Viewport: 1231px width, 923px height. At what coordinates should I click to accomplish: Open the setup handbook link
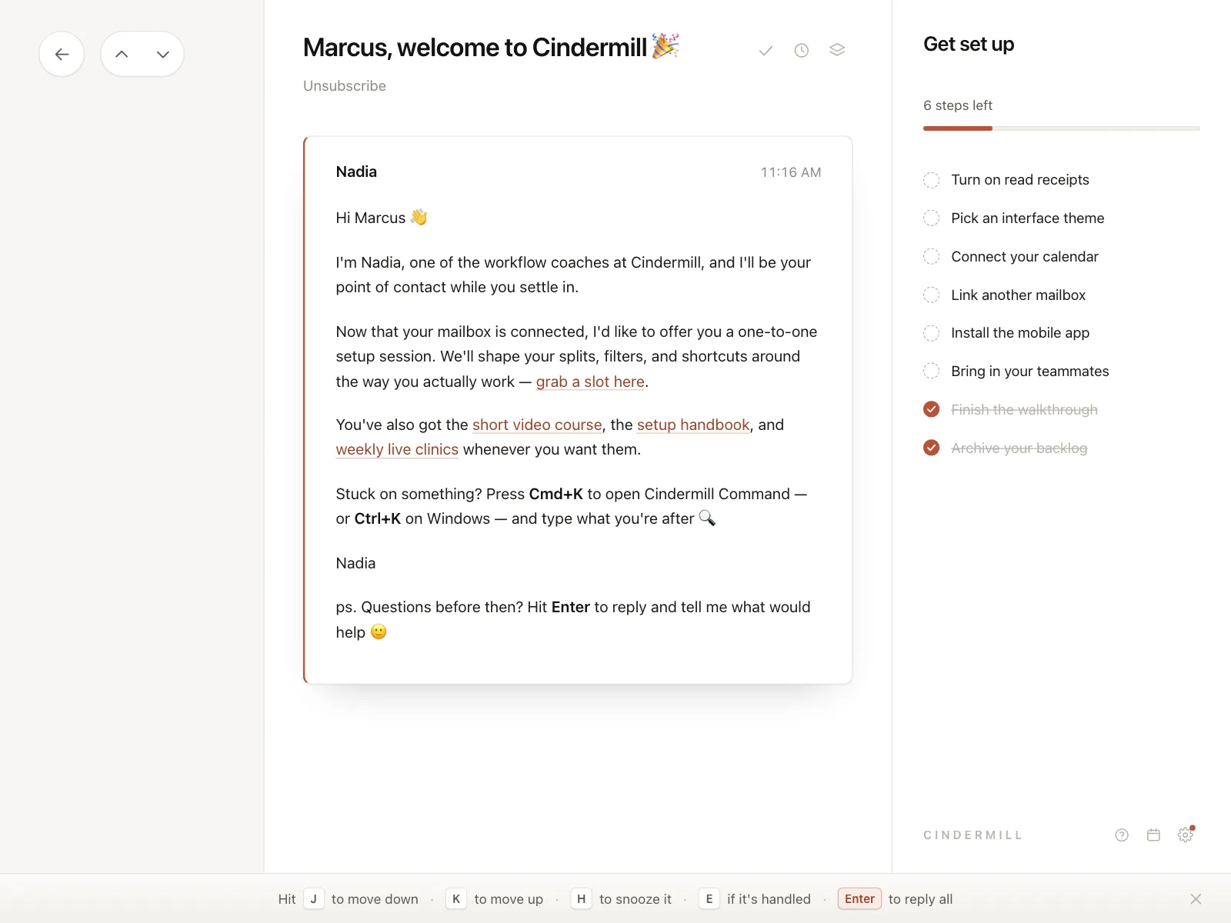[693, 425]
